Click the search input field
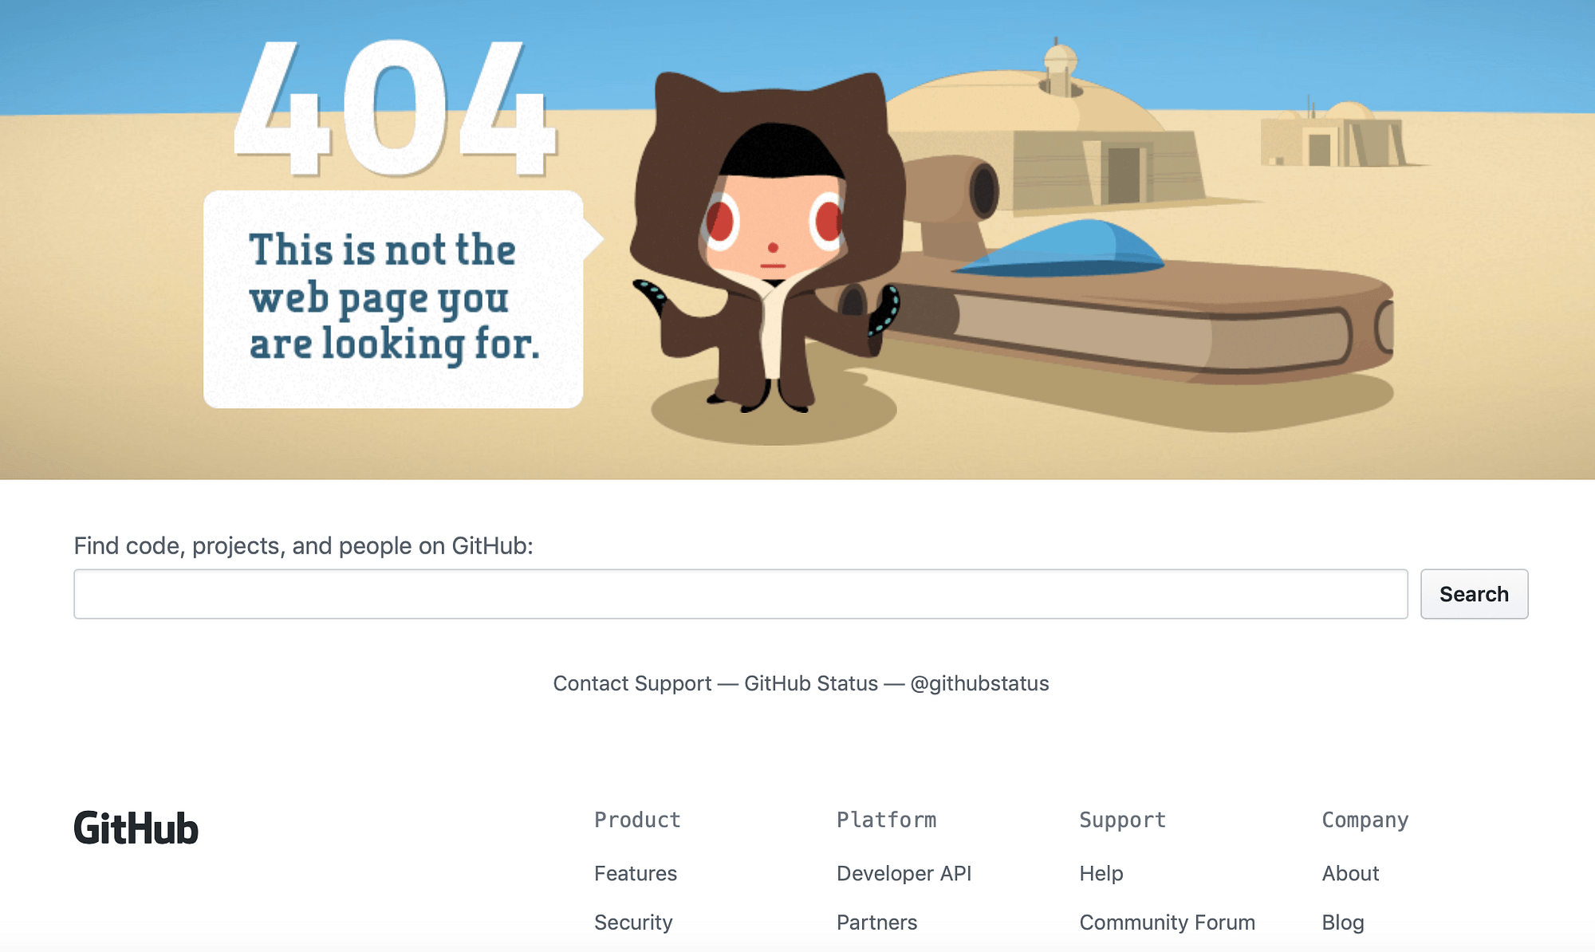 click(740, 592)
